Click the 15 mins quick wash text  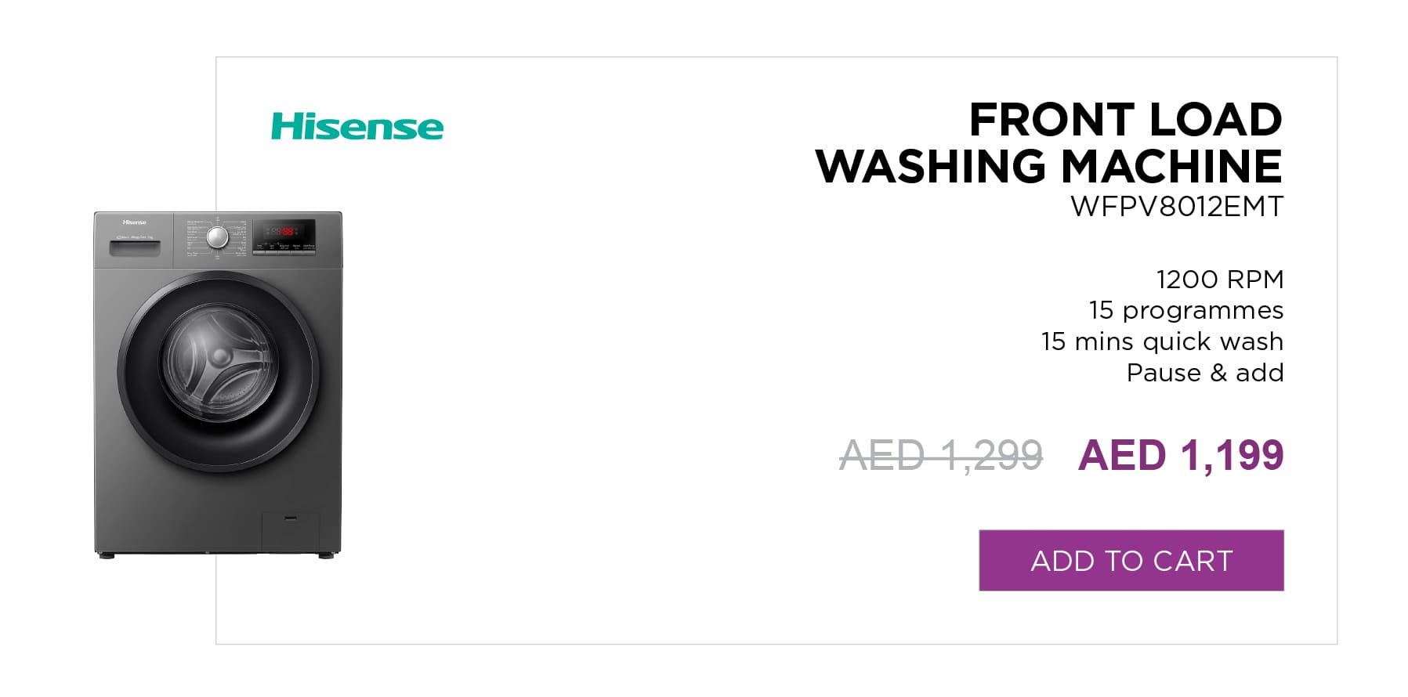(1163, 341)
